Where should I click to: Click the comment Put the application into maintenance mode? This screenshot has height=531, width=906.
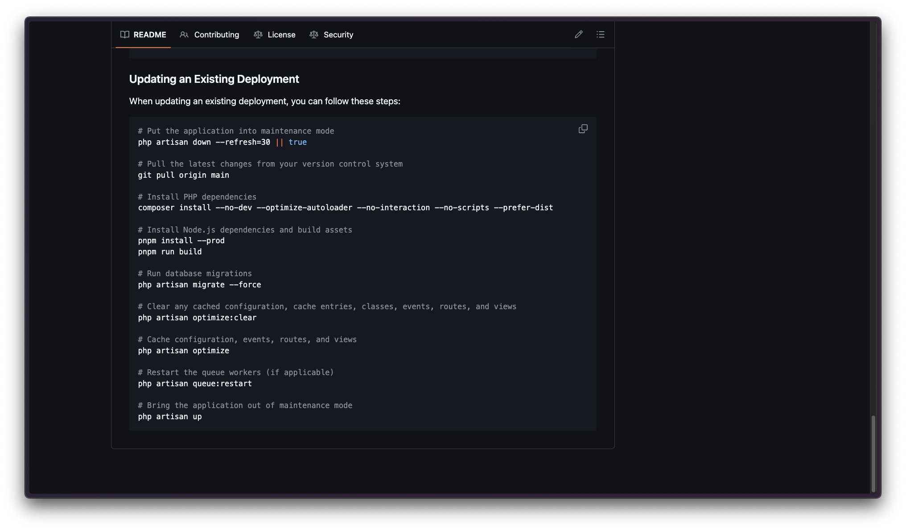click(236, 131)
